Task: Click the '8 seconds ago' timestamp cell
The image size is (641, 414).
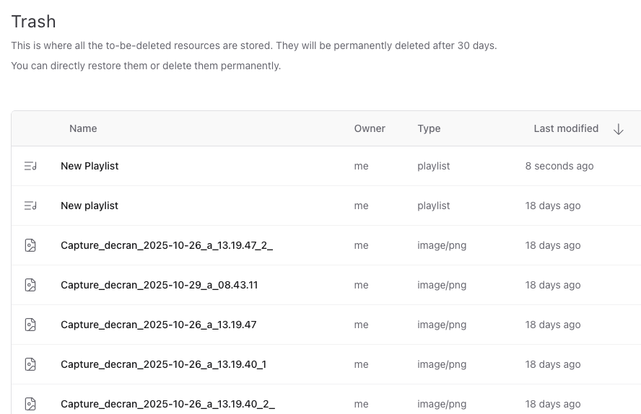Action: pyautogui.click(x=559, y=166)
